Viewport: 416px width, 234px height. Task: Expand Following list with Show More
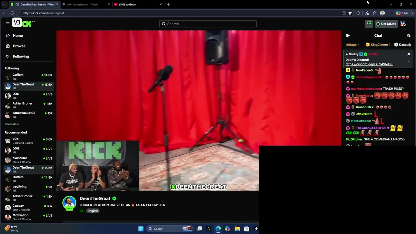[x=12, y=124]
